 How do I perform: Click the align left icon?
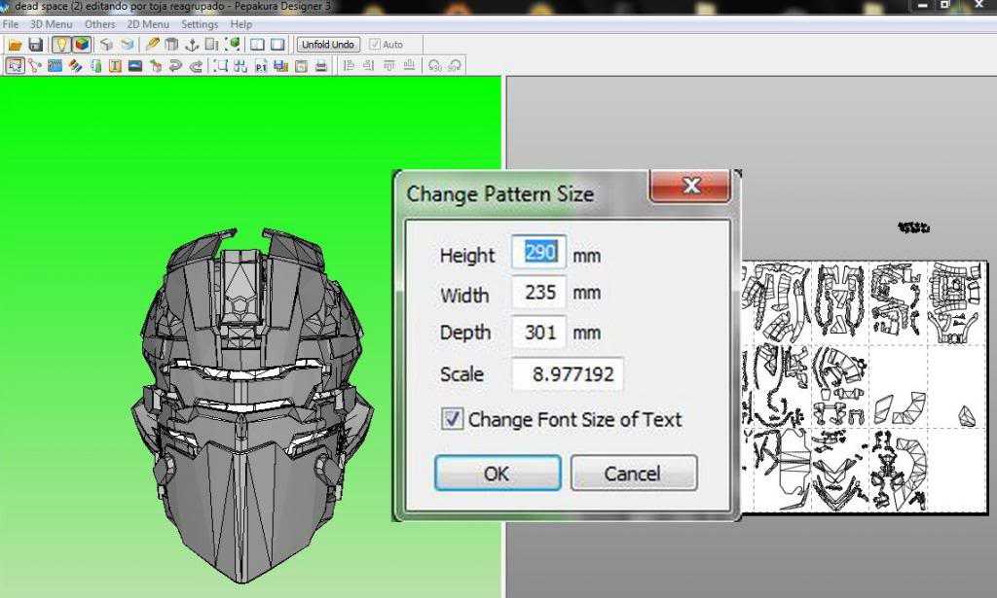point(349,65)
